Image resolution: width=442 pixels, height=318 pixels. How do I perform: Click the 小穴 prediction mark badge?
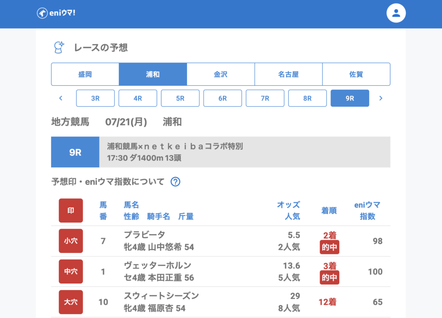(x=71, y=241)
